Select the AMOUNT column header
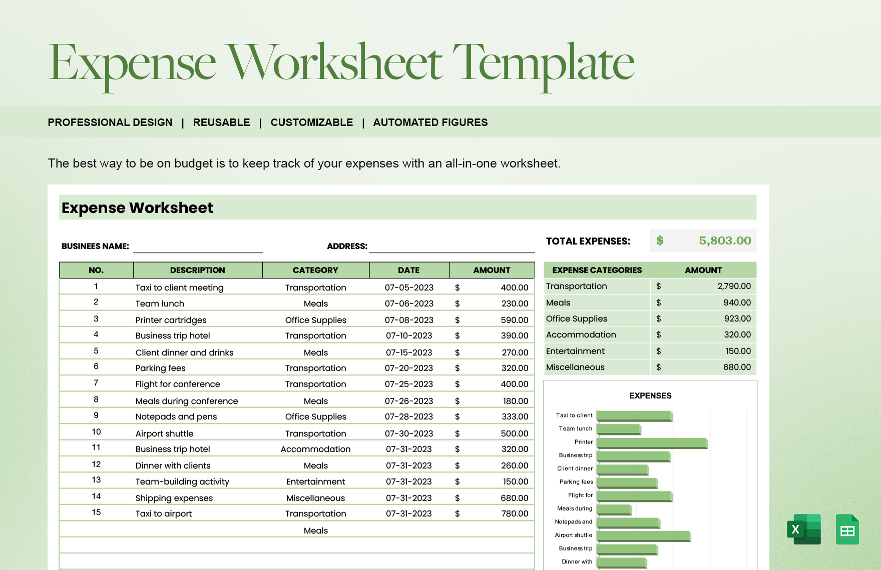 pos(492,270)
